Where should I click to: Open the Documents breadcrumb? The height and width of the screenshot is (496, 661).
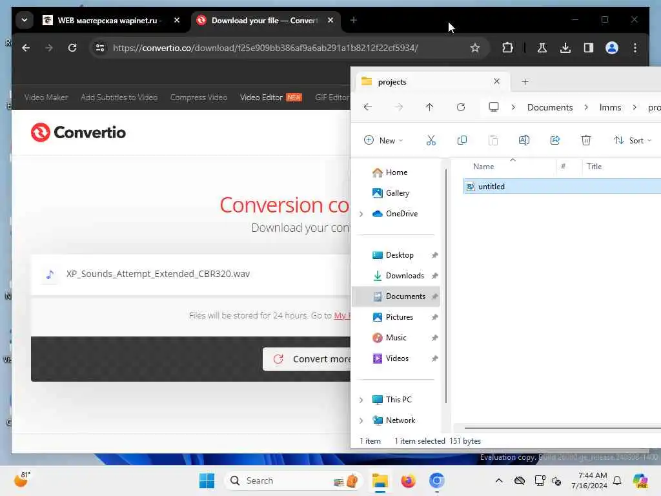pos(550,107)
